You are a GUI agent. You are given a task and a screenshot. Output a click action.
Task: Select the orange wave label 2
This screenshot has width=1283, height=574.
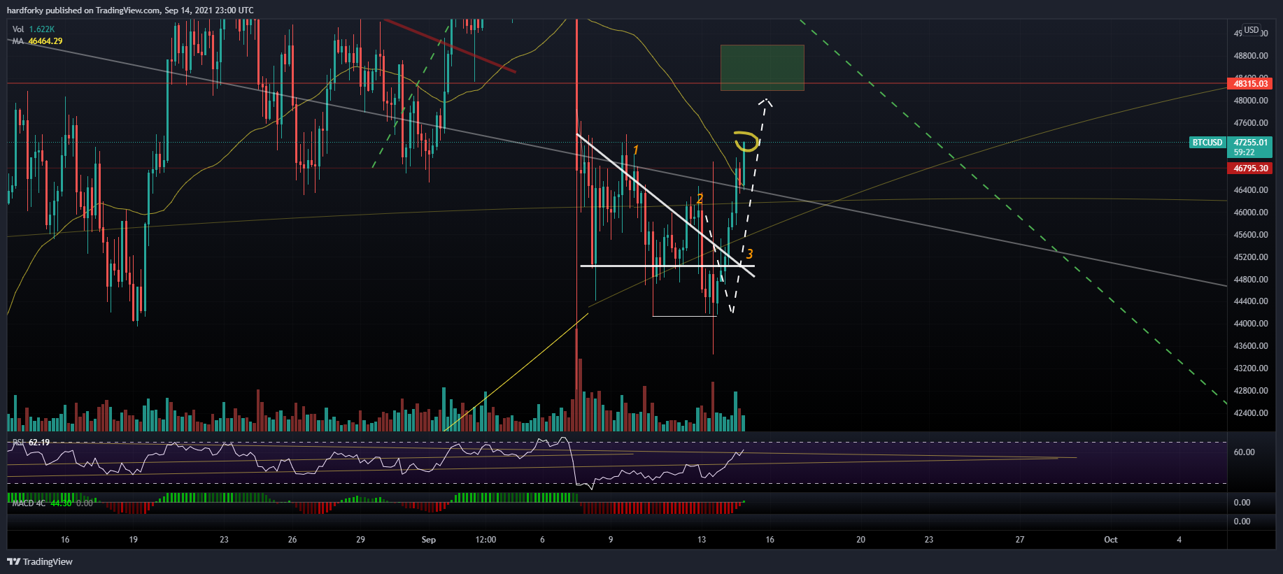click(x=700, y=199)
